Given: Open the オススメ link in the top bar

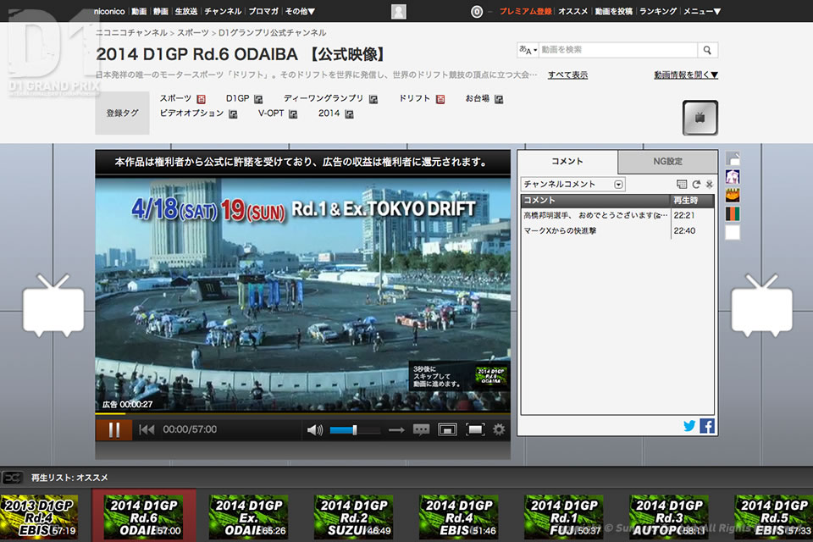Looking at the screenshot, I should point(573,11).
